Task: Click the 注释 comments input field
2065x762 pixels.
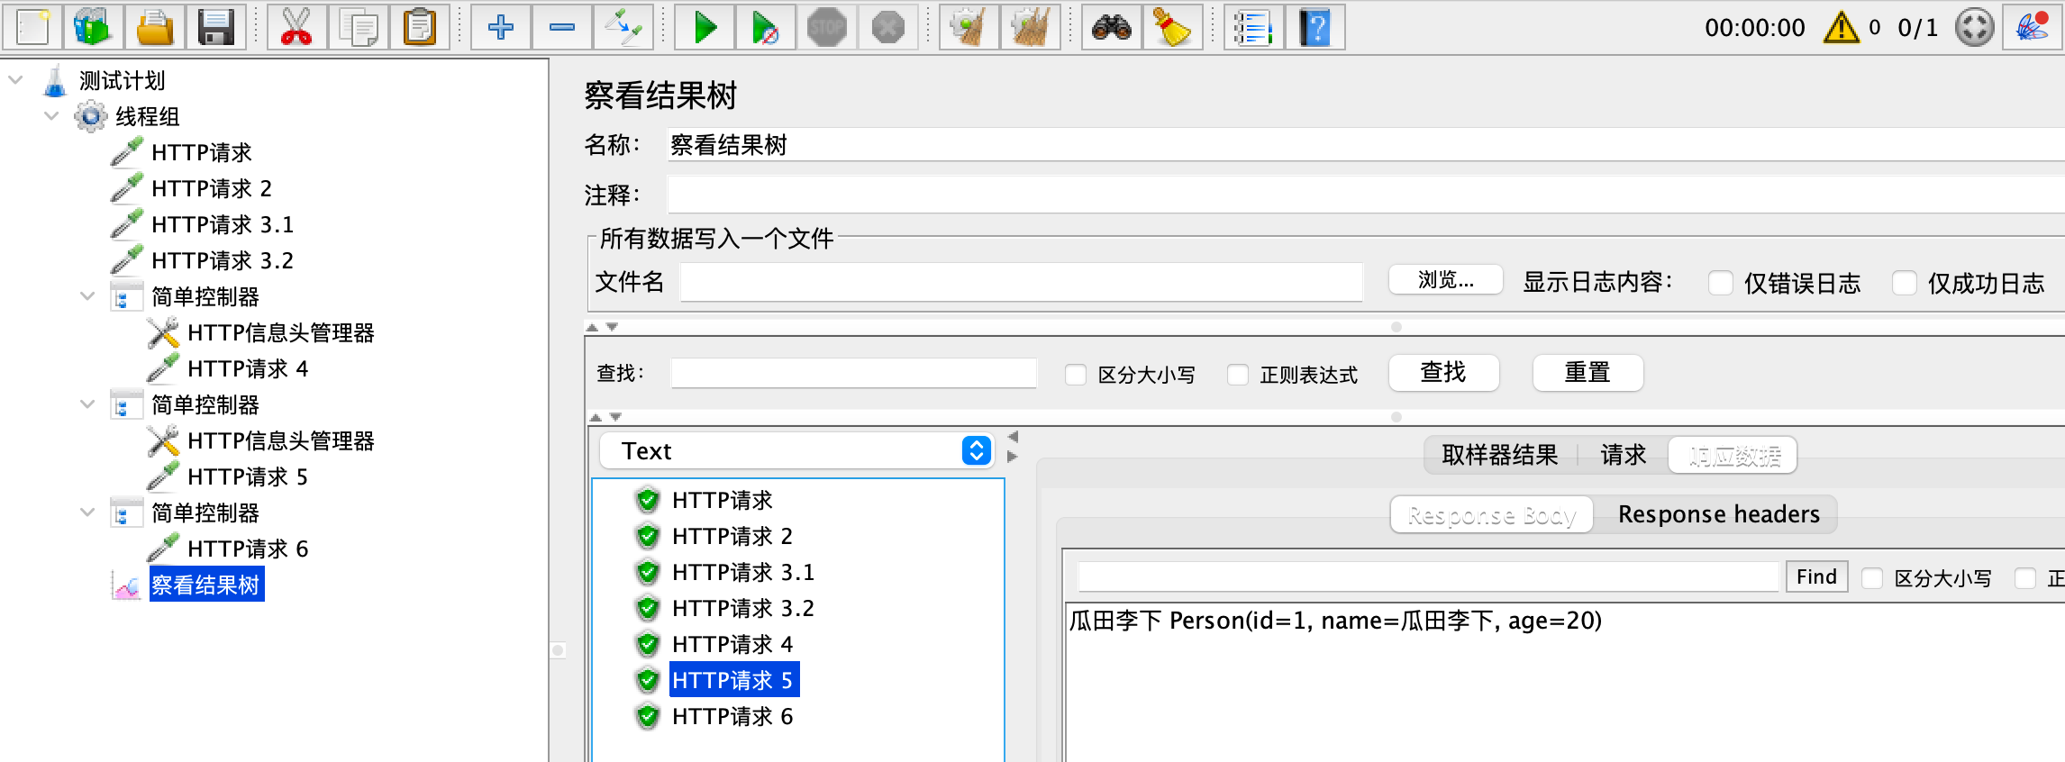Action: [x=1366, y=195]
